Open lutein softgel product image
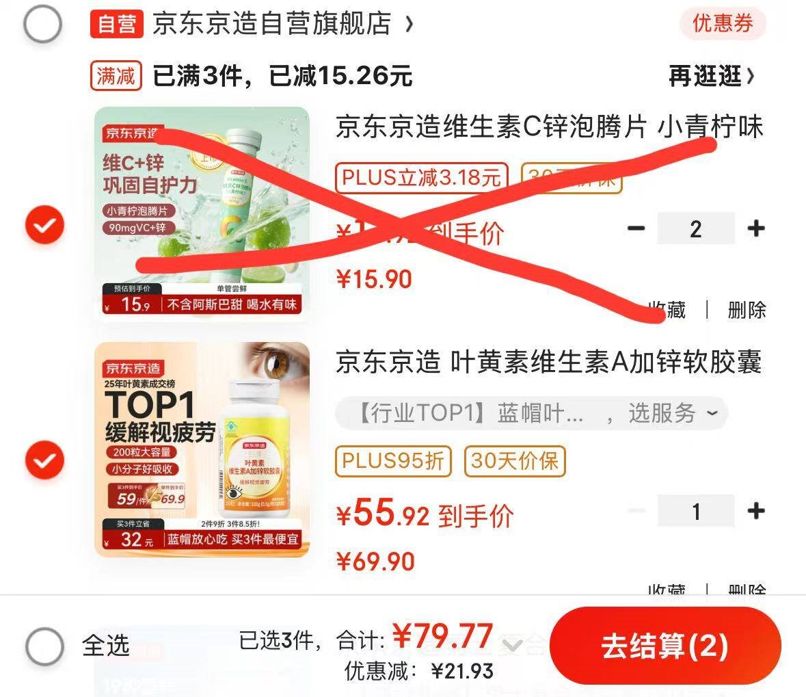 coord(202,449)
